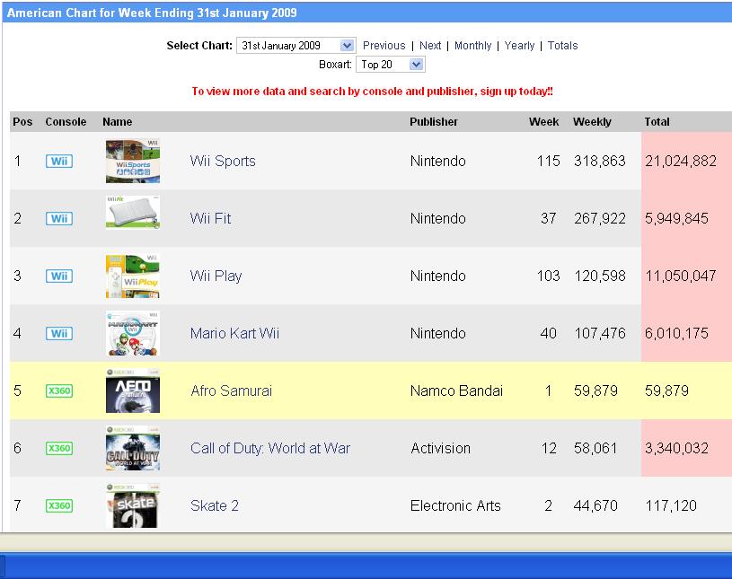The height and width of the screenshot is (579, 732).
Task: Open the Wii Play boxart thumbnail
Action: (133, 276)
